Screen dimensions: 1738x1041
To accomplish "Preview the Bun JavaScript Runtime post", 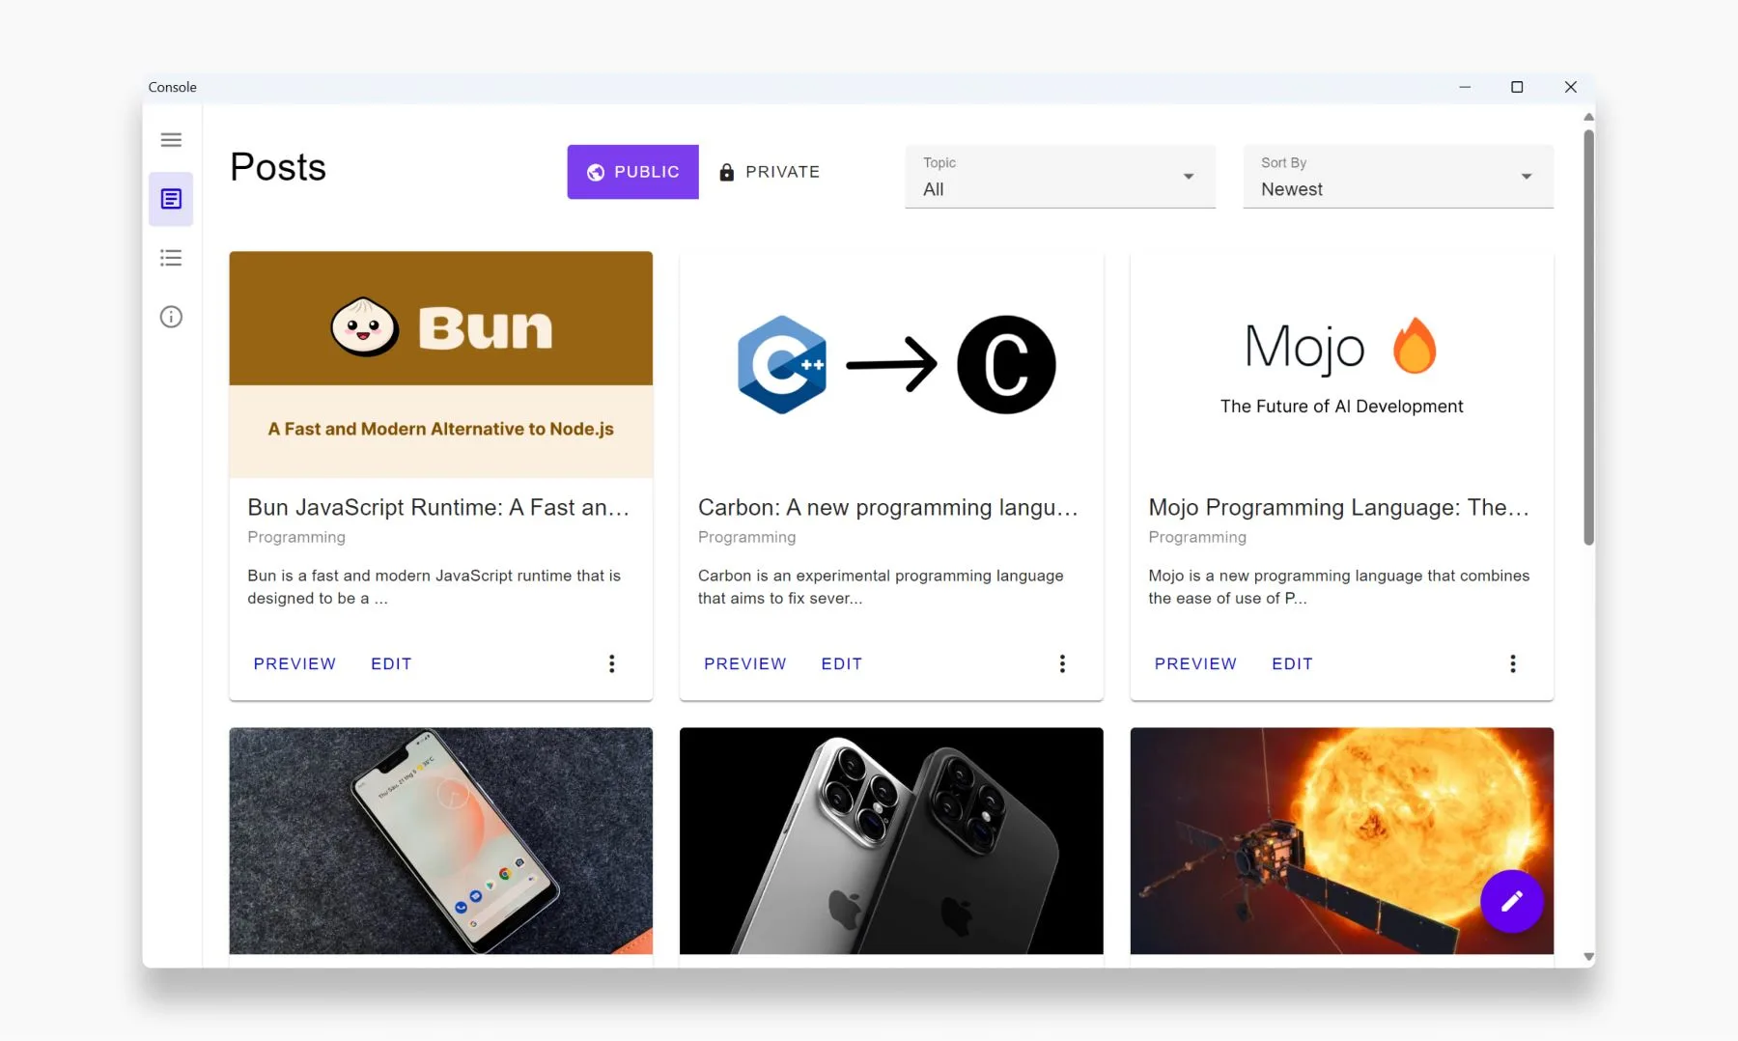I will click(294, 663).
